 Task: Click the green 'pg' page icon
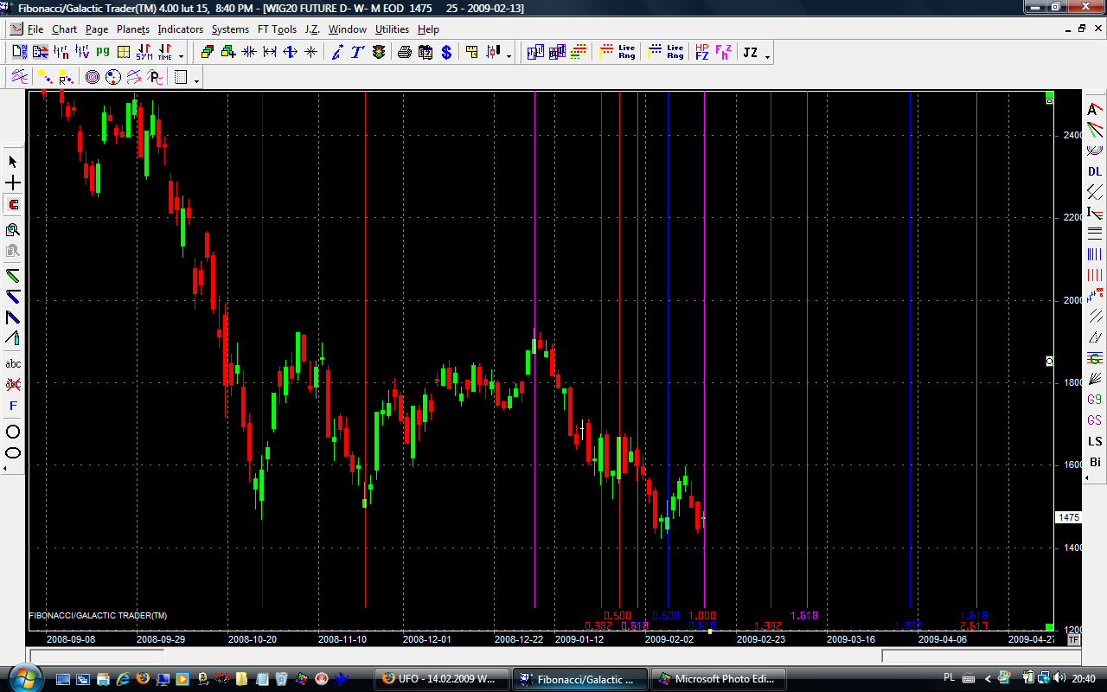click(103, 53)
